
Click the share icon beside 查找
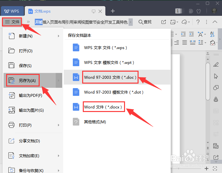click(164, 22)
